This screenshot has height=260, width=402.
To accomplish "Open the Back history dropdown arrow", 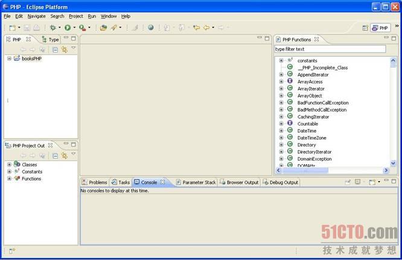I will pos(213,27).
